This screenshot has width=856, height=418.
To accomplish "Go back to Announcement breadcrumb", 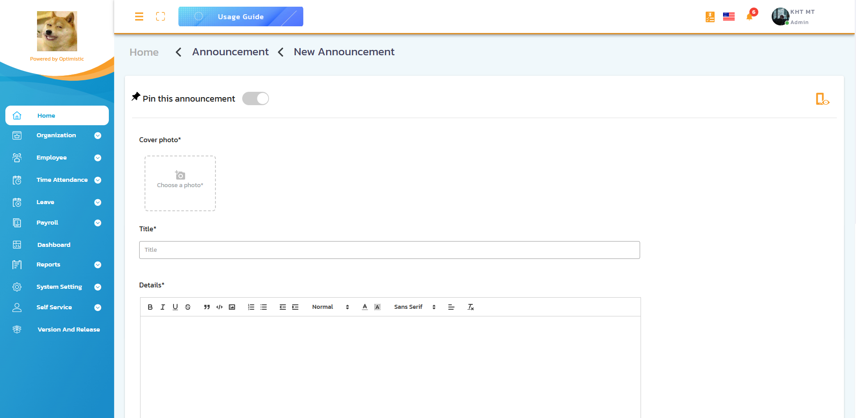I will point(230,52).
